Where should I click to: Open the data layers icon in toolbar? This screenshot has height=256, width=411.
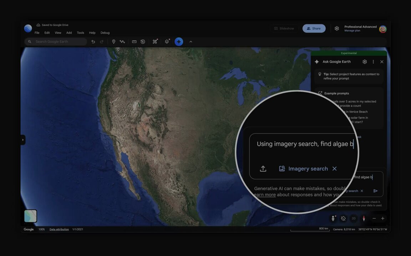point(167,41)
